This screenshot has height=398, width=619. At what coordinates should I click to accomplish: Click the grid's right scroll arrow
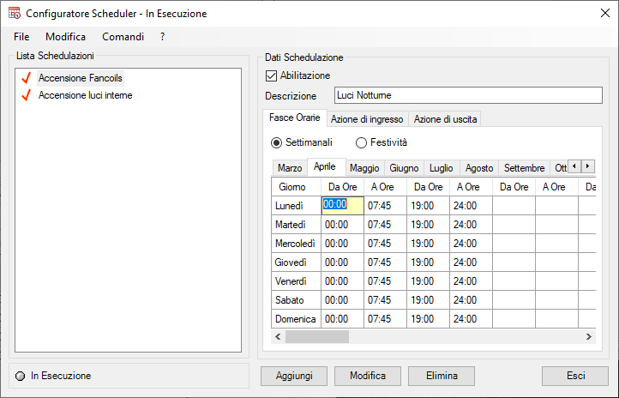pos(587,337)
